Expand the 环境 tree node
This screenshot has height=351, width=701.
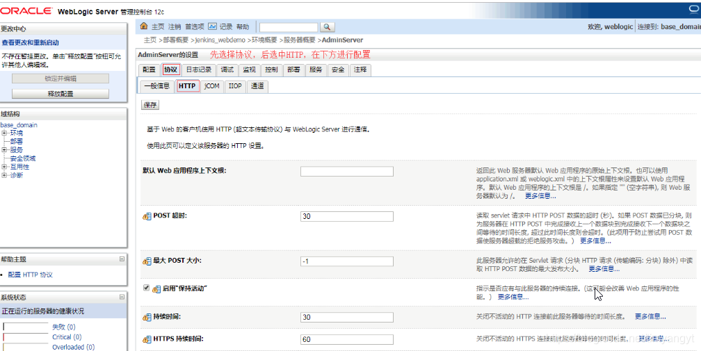[4, 133]
